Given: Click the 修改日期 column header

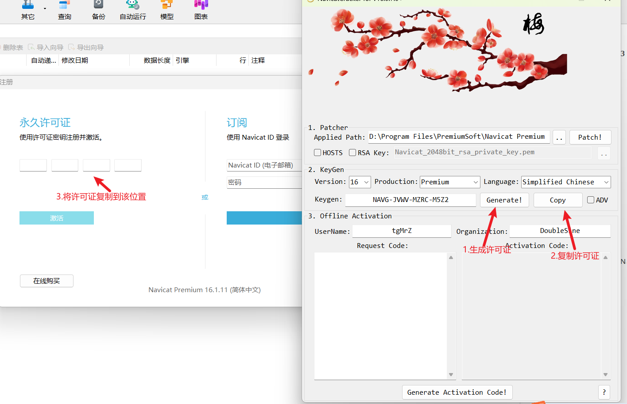Looking at the screenshot, I should tap(75, 61).
